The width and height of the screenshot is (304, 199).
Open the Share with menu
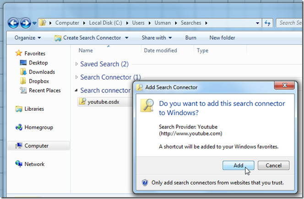pos(157,38)
